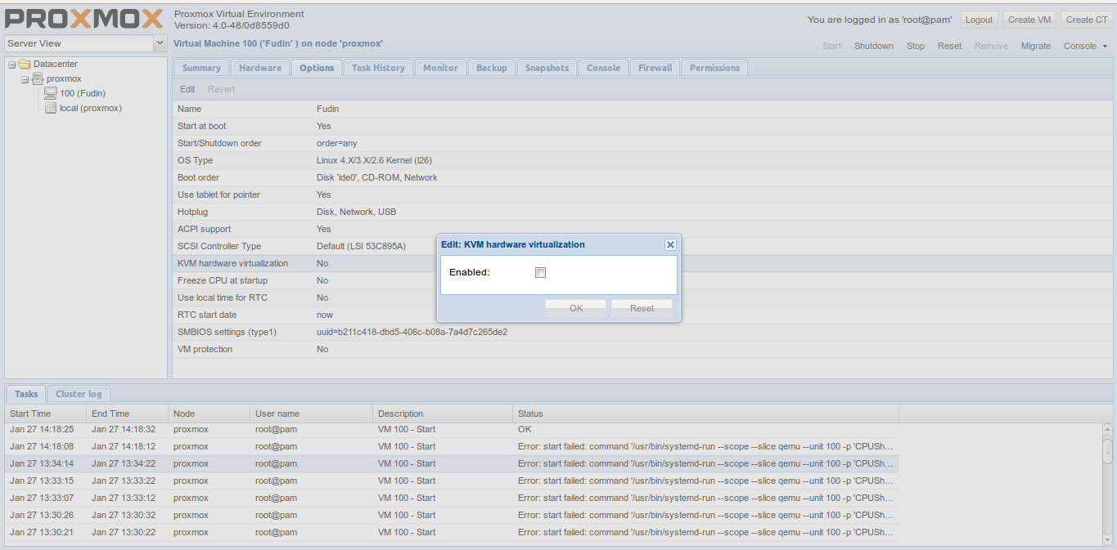Close the KVM hardware virtualization dialog
The image size is (1117, 550).
coord(670,244)
